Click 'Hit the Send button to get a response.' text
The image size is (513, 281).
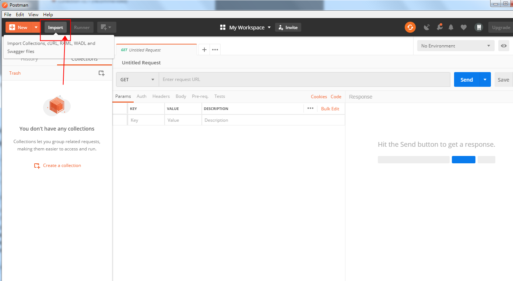[x=436, y=145]
